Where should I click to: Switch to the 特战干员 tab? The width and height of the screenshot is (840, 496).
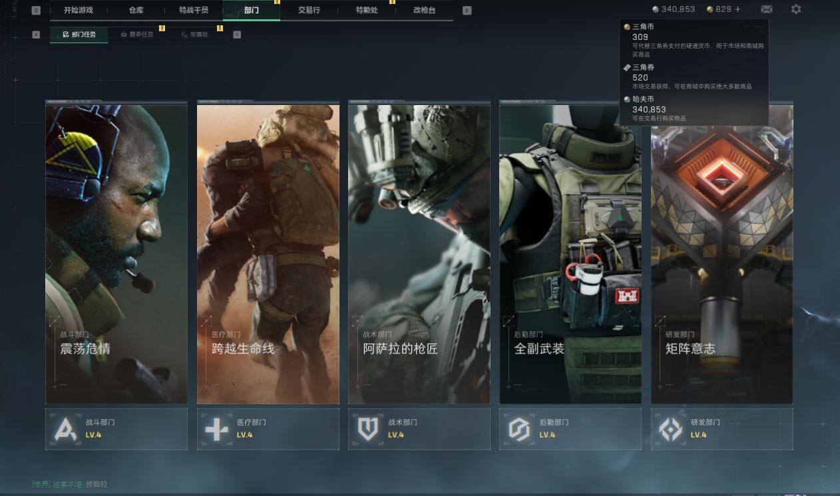tap(194, 10)
